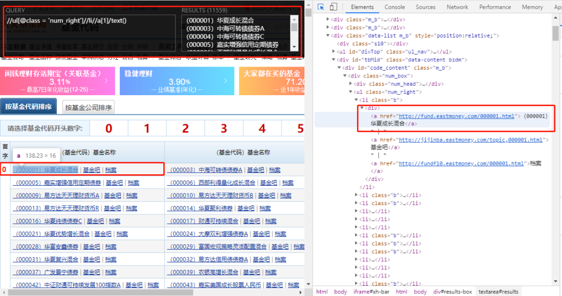Open fund link (000021) 华夏优势增长混合
The width and height of the screenshot is (562, 296).
pos(51,234)
